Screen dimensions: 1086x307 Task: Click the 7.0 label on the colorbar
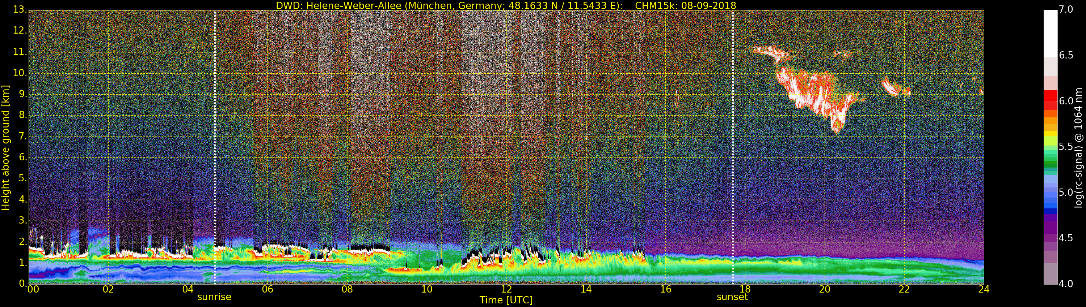(x=1066, y=10)
